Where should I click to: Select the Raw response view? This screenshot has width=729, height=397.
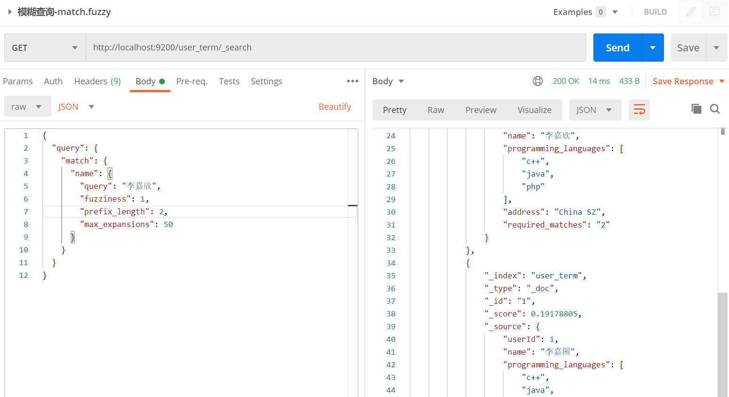pos(436,110)
